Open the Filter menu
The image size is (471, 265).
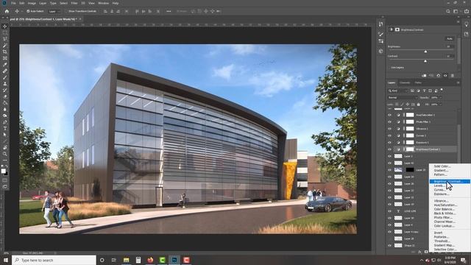pos(74,3)
